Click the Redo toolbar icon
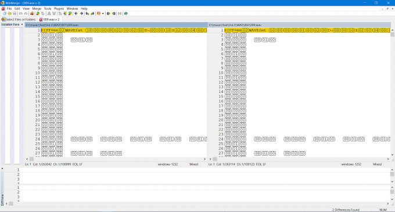Viewport: 395px width, 212px height. point(26,13)
